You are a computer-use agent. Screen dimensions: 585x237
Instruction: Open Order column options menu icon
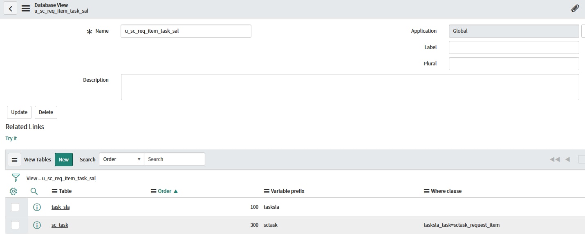pyautogui.click(x=154, y=191)
